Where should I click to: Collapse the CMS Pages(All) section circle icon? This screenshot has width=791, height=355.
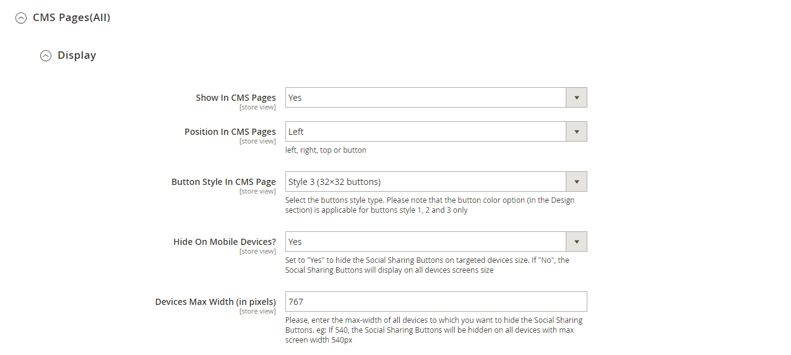click(21, 19)
